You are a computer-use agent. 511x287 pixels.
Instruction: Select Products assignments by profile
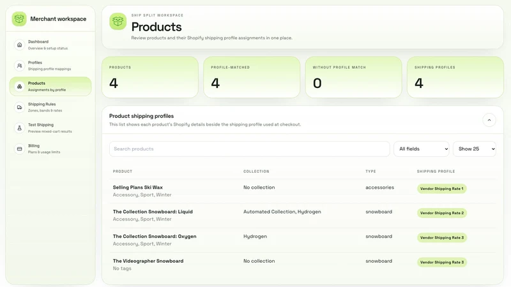pos(50,87)
